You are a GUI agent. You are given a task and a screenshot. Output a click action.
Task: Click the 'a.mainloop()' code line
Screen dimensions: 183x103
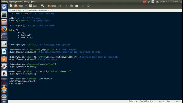coord(16,83)
